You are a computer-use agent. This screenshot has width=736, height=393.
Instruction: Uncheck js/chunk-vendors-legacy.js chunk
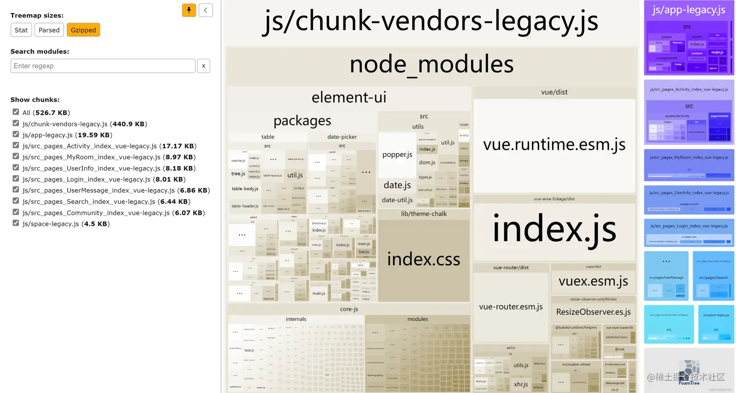16,123
